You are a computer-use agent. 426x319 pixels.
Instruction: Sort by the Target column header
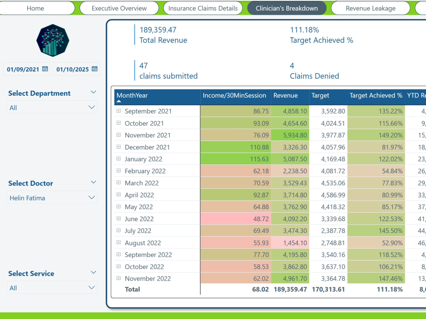coord(328,97)
